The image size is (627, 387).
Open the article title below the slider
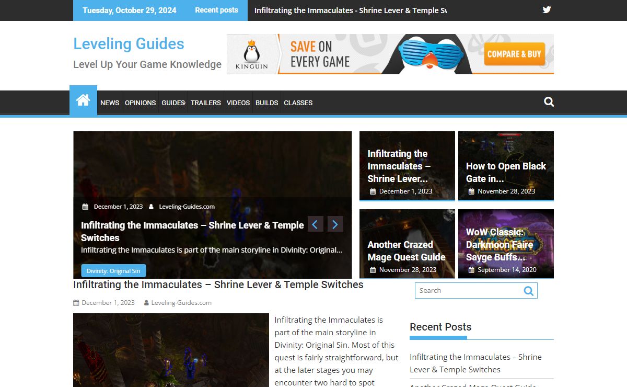(x=218, y=285)
